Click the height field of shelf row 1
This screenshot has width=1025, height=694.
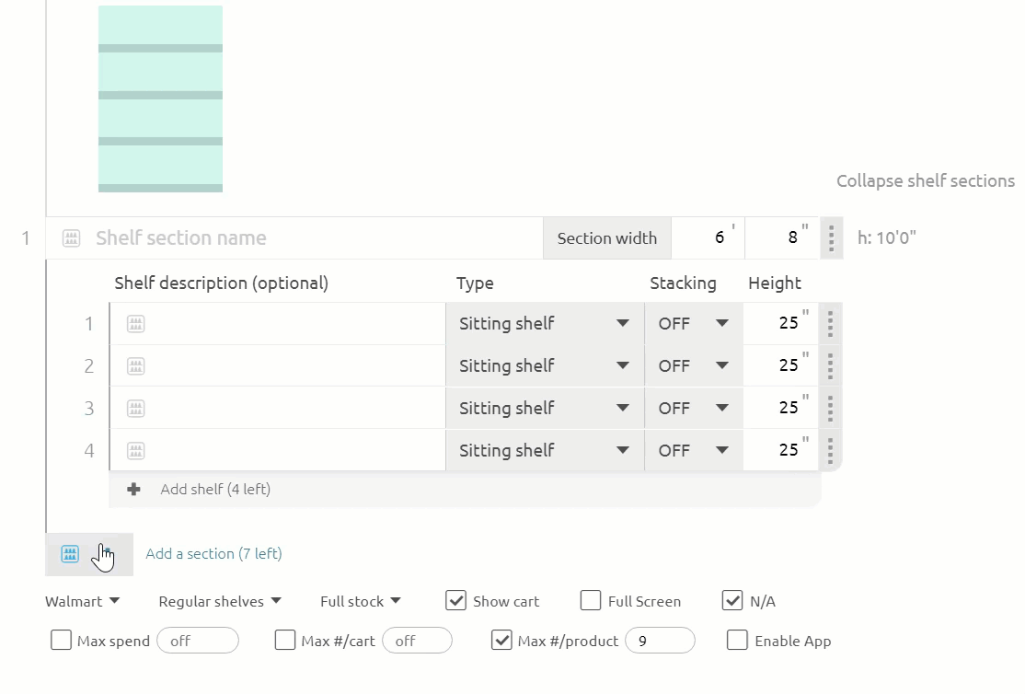(x=780, y=324)
